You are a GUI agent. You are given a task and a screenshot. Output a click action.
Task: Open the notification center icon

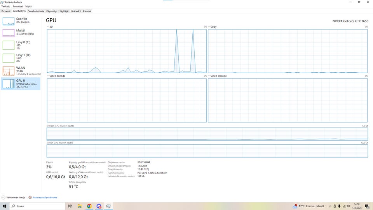pos(367,206)
